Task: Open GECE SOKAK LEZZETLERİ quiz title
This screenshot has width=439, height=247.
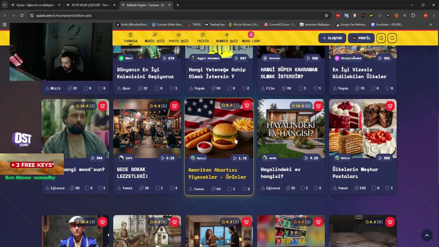Action: click(132, 173)
